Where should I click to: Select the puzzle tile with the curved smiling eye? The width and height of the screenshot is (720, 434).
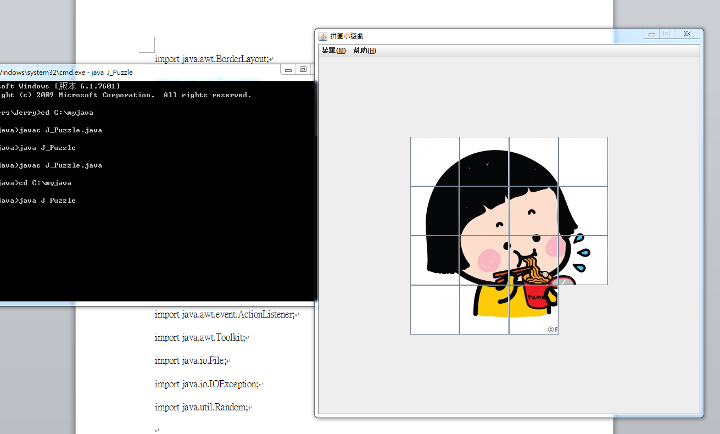click(x=534, y=211)
